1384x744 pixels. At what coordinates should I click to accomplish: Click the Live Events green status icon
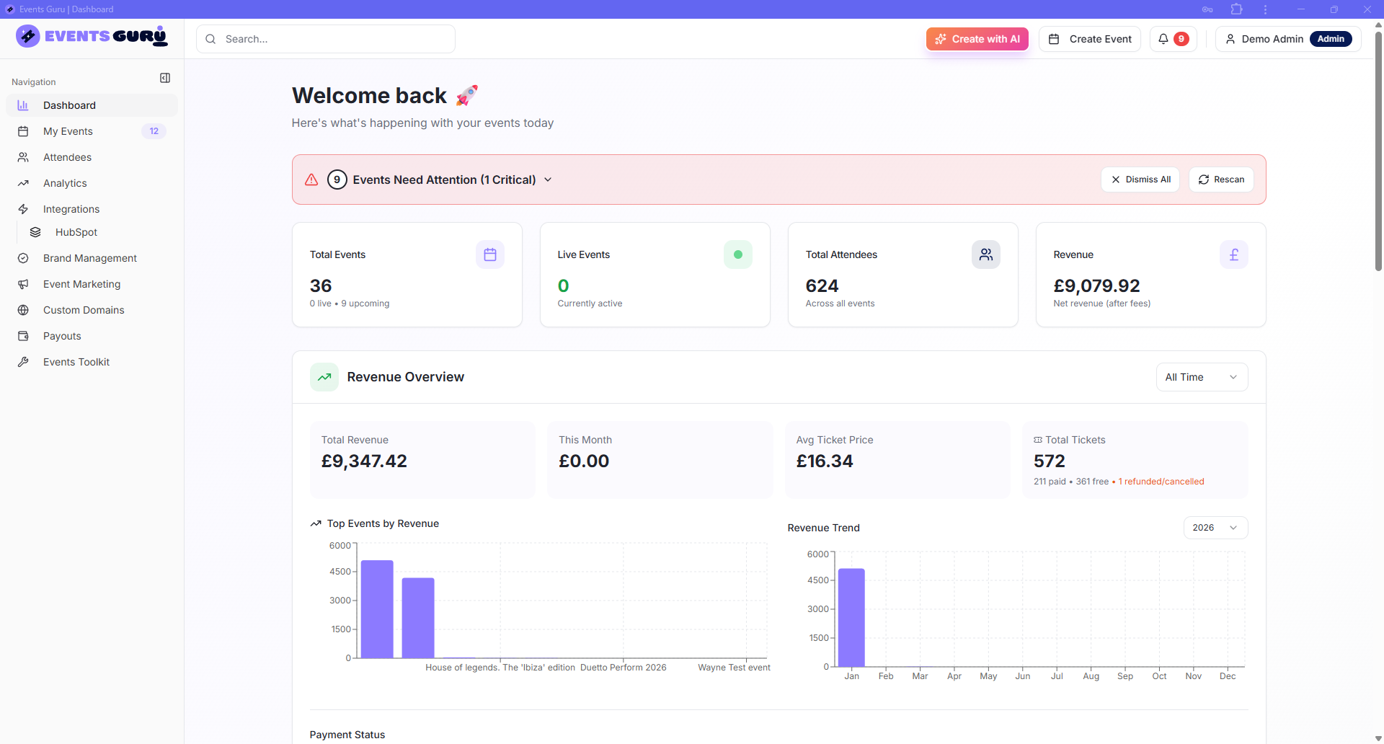[x=737, y=254]
